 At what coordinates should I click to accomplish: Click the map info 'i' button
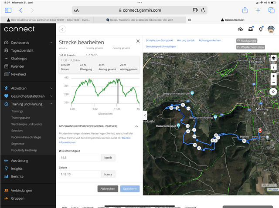(273, 67)
